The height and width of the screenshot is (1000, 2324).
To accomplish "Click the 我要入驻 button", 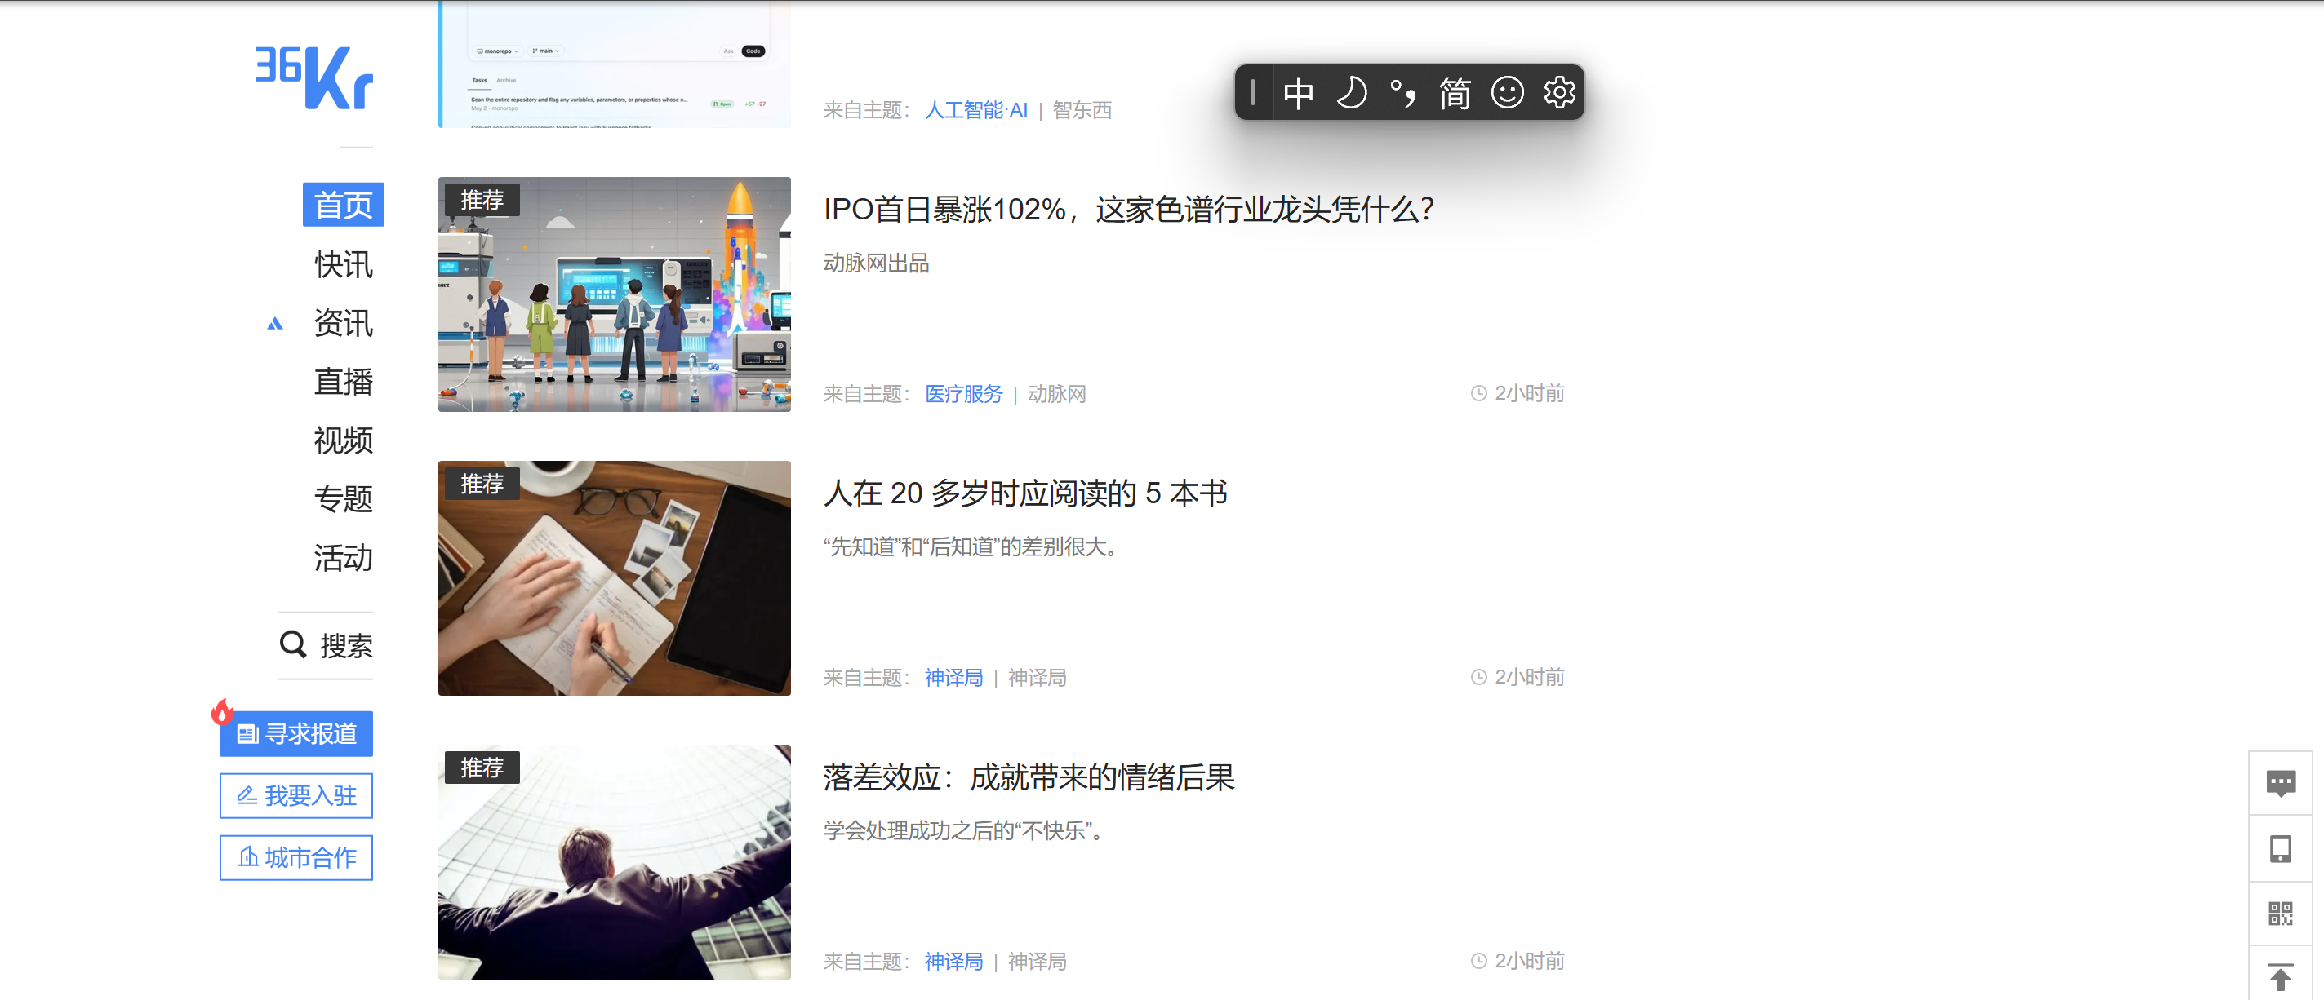I will pyautogui.click(x=296, y=795).
